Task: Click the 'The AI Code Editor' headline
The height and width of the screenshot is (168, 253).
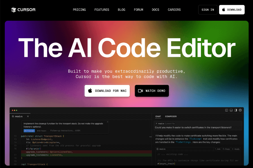Action: (127, 48)
